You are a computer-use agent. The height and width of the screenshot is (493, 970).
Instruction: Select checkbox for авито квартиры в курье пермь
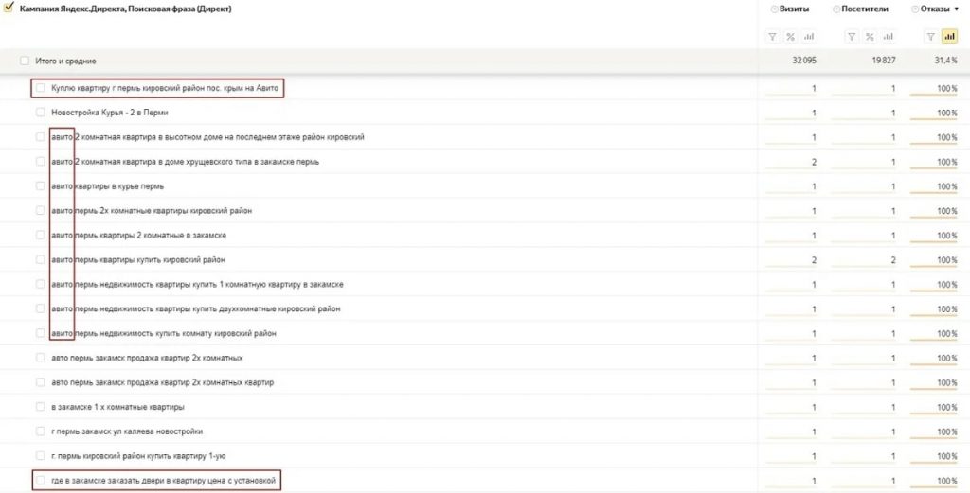click(x=41, y=186)
